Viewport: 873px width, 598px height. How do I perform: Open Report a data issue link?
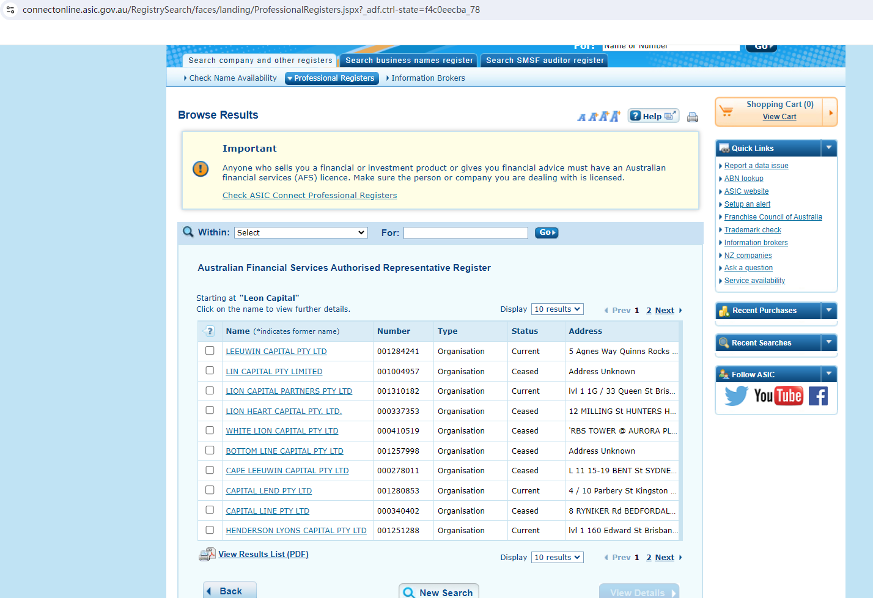[x=756, y=166]
